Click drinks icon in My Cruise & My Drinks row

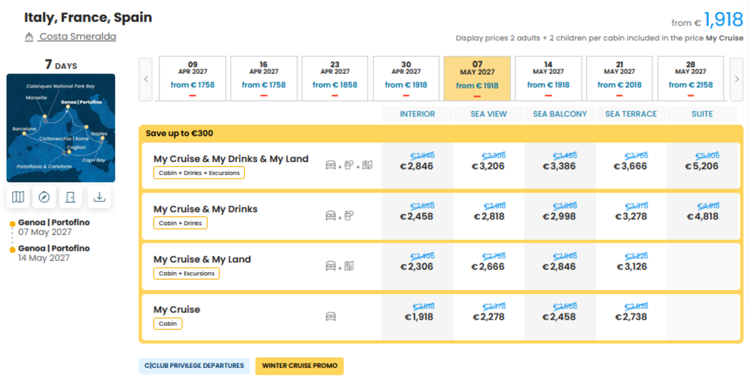349,216
